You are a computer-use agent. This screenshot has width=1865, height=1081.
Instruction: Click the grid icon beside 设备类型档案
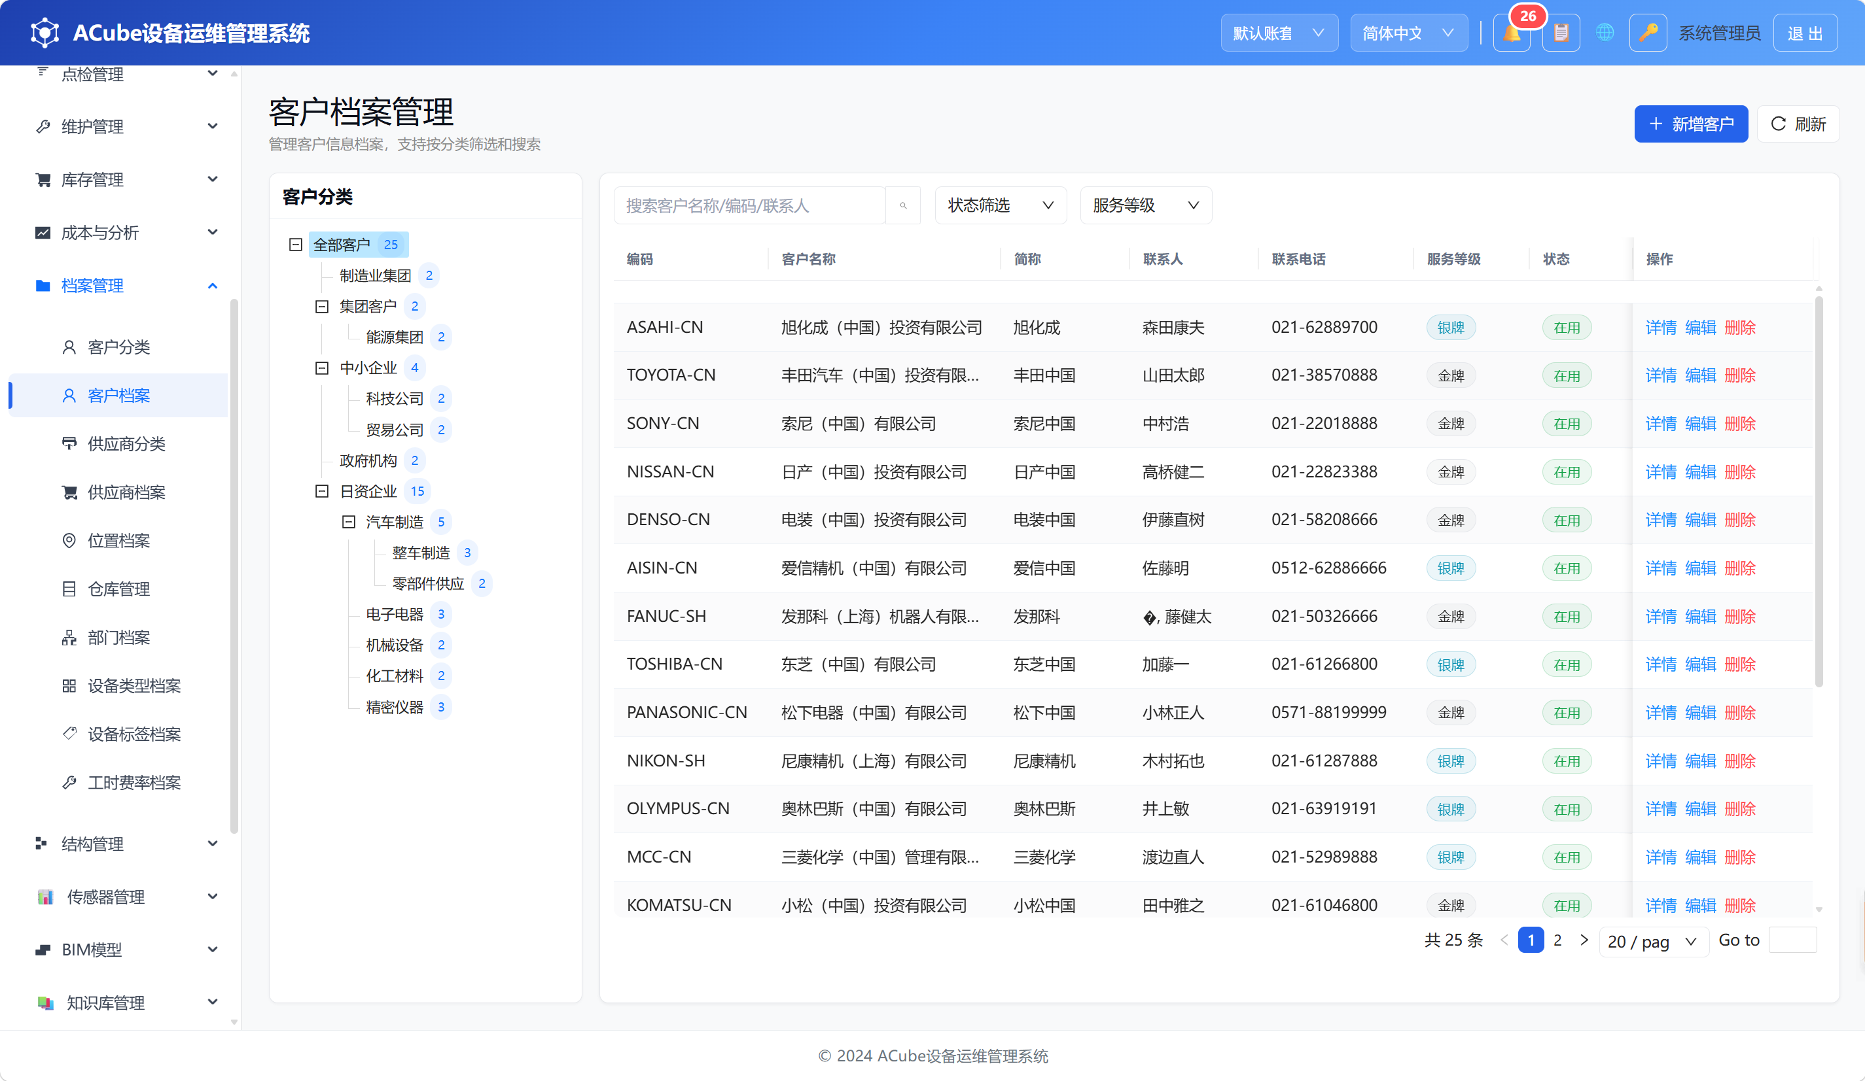[x=69, y=686]
